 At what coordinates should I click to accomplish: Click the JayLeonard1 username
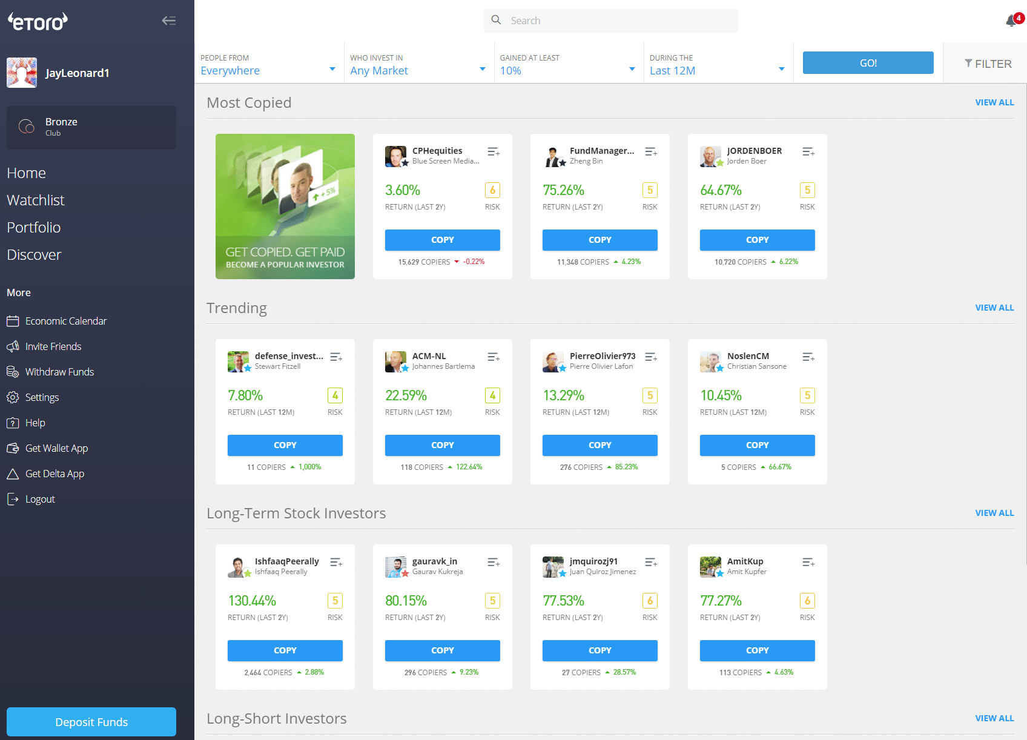click(x=78, y=73)
